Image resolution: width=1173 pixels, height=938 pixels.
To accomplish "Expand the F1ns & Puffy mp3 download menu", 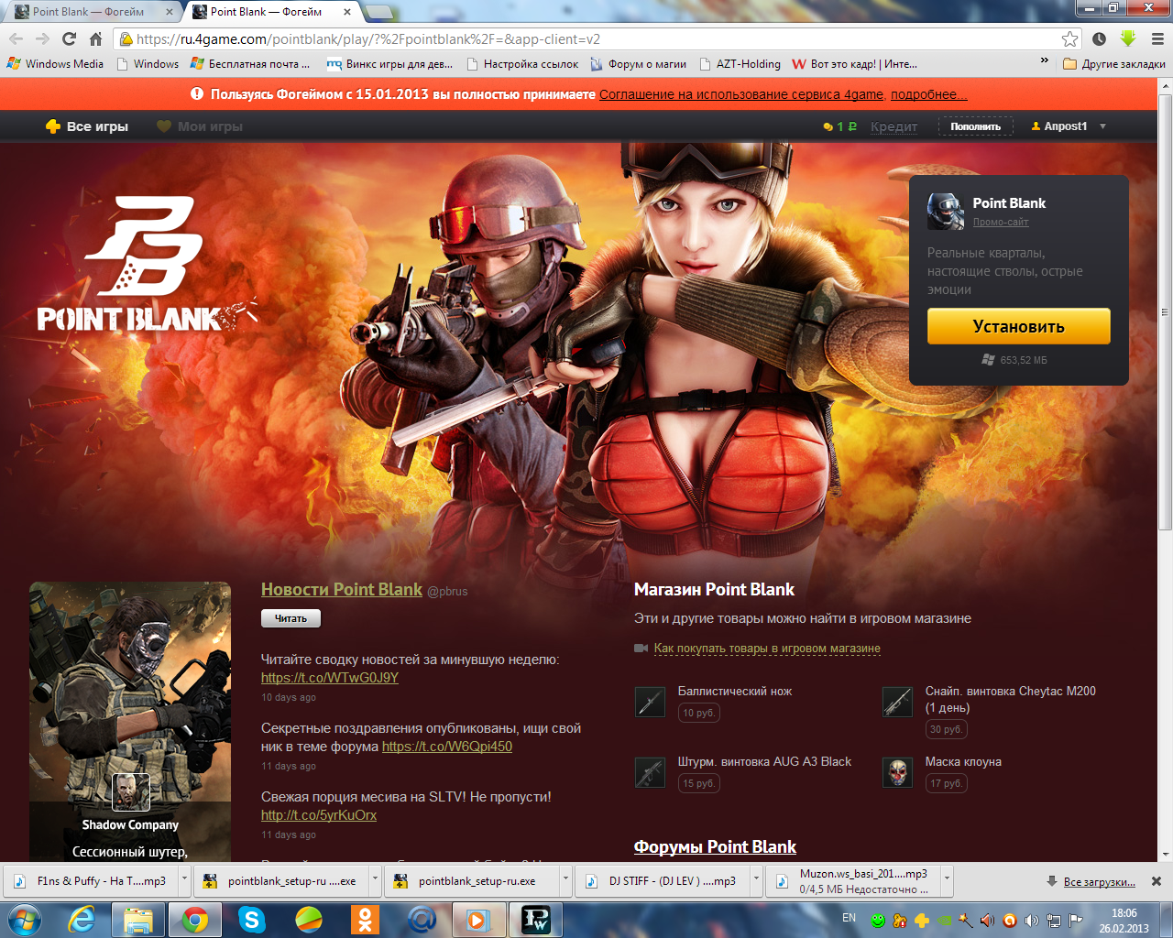I will [x=184, y=881].
